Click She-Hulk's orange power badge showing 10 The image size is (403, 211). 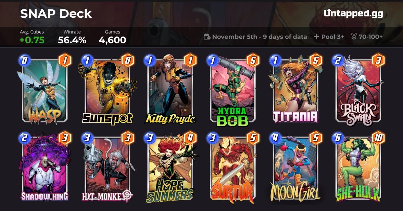[378, 138]
